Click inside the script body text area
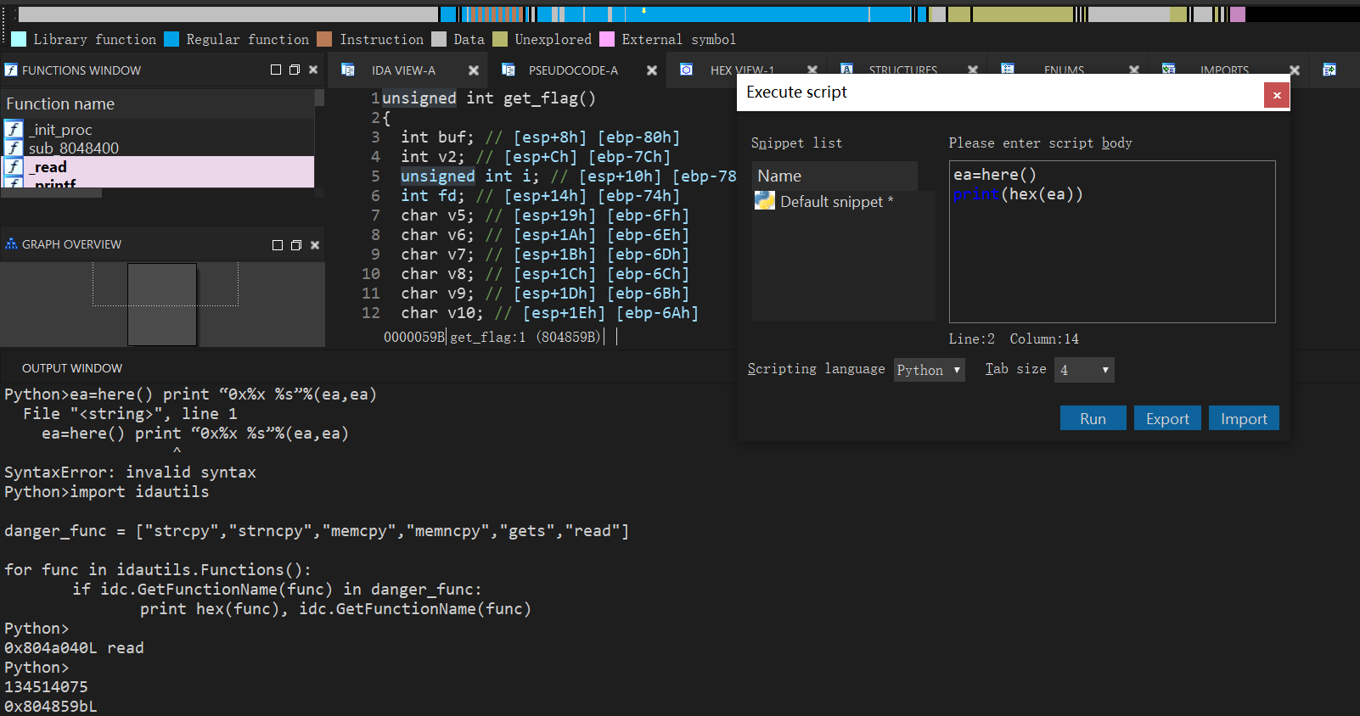Screen dimensions: 1360x716 coord(1111,255)
